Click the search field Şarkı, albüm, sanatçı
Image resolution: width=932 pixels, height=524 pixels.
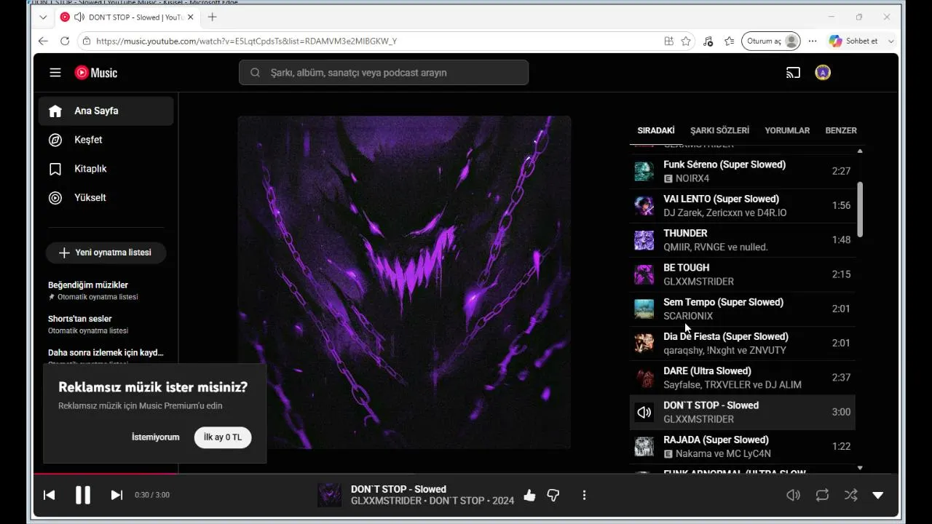point(384,73)
